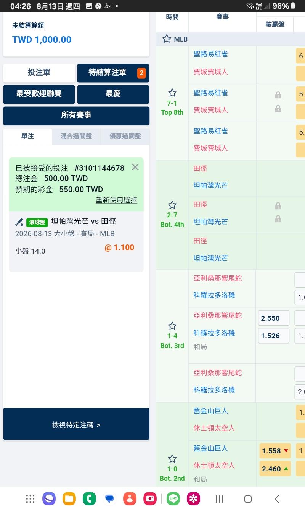Tap the MLB league header label
Screen dimensions: 305x511
click(x=181, y=39)
